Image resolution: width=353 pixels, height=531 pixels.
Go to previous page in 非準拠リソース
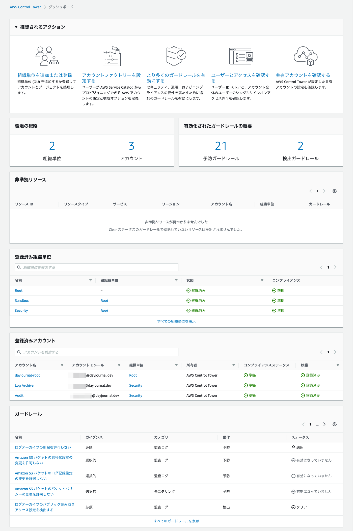coord(310,191)
